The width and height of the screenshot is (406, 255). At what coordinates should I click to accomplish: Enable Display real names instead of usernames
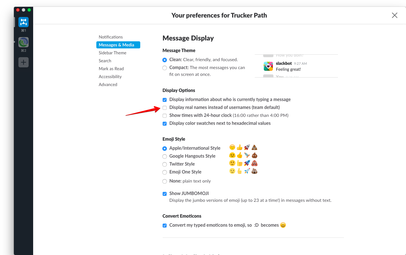(165, 108)
